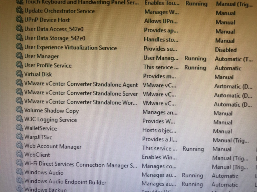Click 'Handles sto...' description of User Data Storage
Screen dimensions: 257x192
[161, 39]
